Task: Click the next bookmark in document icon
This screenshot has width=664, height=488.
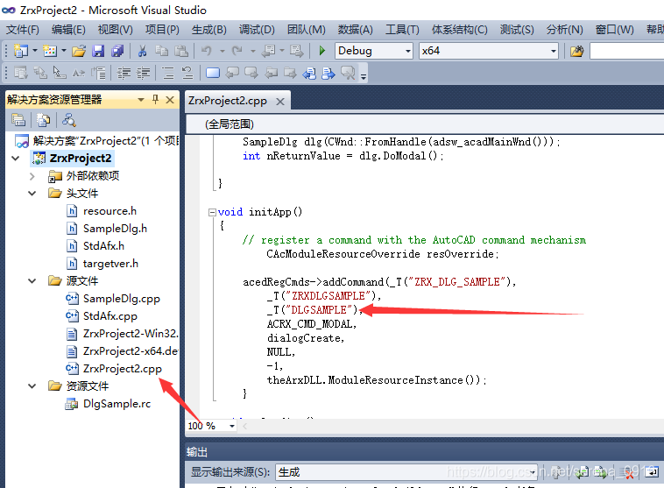Action: pos(328,74)
